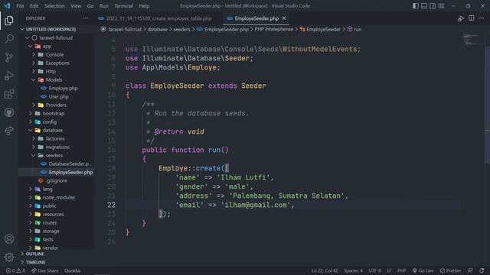Screen dimensions: 490x275
Task: Open the Accounts menu icon
Action: click(9, 239)
